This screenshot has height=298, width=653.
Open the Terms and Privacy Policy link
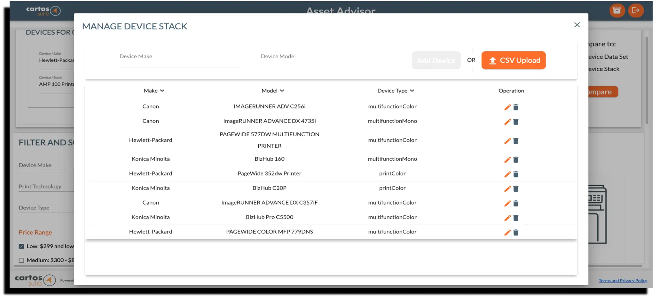(623, 281)
